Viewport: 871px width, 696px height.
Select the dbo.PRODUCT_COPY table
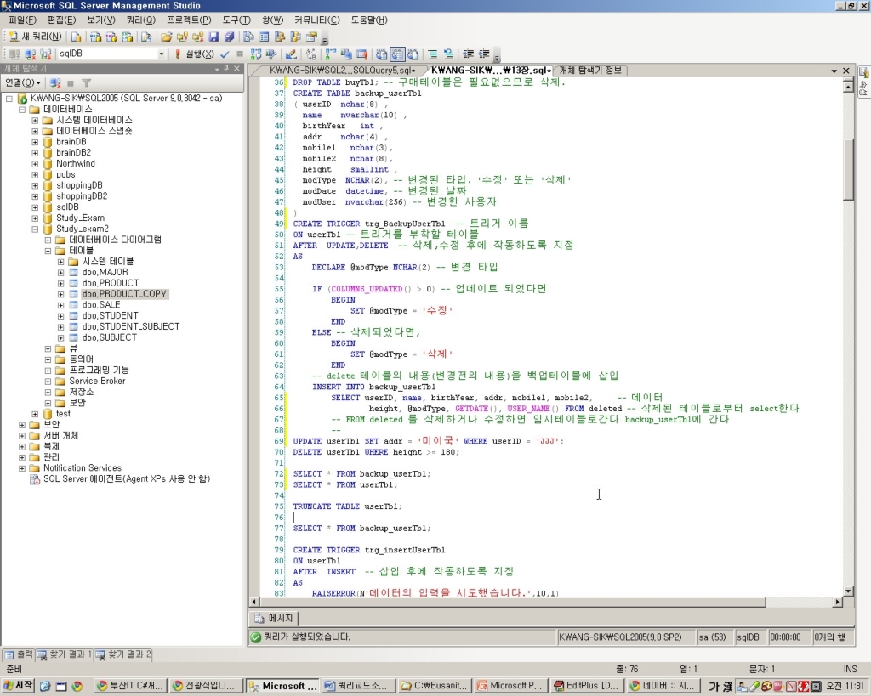point(124,294)
